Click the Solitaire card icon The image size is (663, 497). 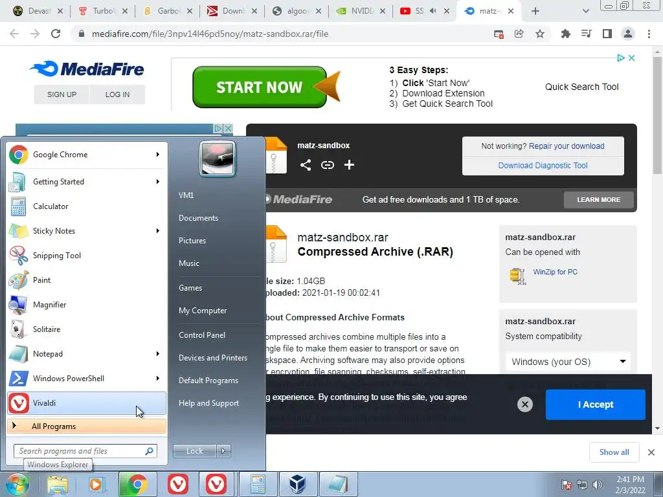click(x=18, y=329)
